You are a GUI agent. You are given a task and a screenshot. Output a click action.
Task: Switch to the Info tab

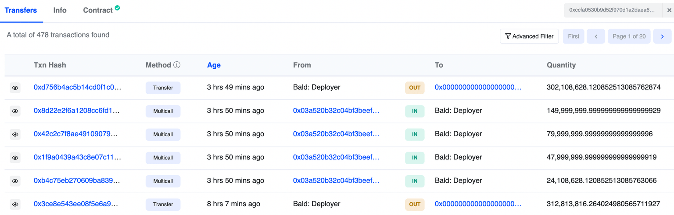(x=60, y=10)
